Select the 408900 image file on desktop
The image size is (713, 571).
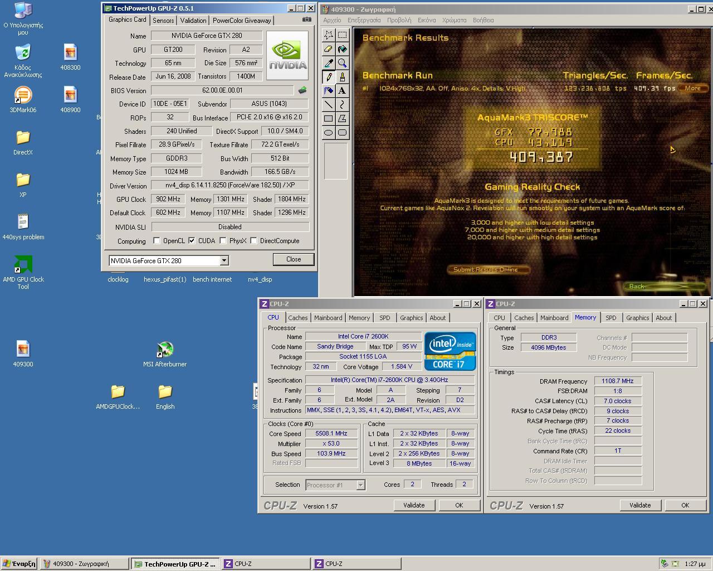click(70, 100)
